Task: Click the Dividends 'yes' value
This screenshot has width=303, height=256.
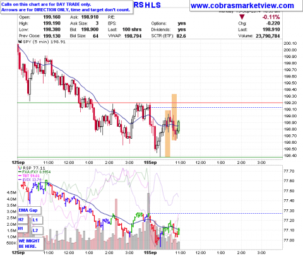Action: [182, 30]
